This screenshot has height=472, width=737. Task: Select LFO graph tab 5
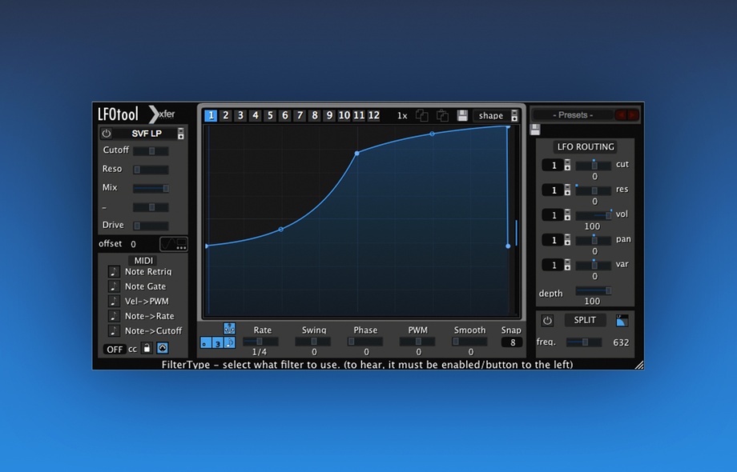click(270, 115)
